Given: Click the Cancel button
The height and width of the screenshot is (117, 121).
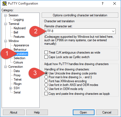Looking at the screenshot, I should pos(107,112).
